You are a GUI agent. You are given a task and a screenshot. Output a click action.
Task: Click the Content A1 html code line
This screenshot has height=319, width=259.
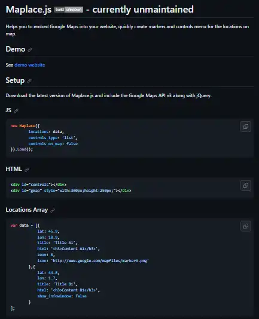pyautogui.click(x=68, y=249)
